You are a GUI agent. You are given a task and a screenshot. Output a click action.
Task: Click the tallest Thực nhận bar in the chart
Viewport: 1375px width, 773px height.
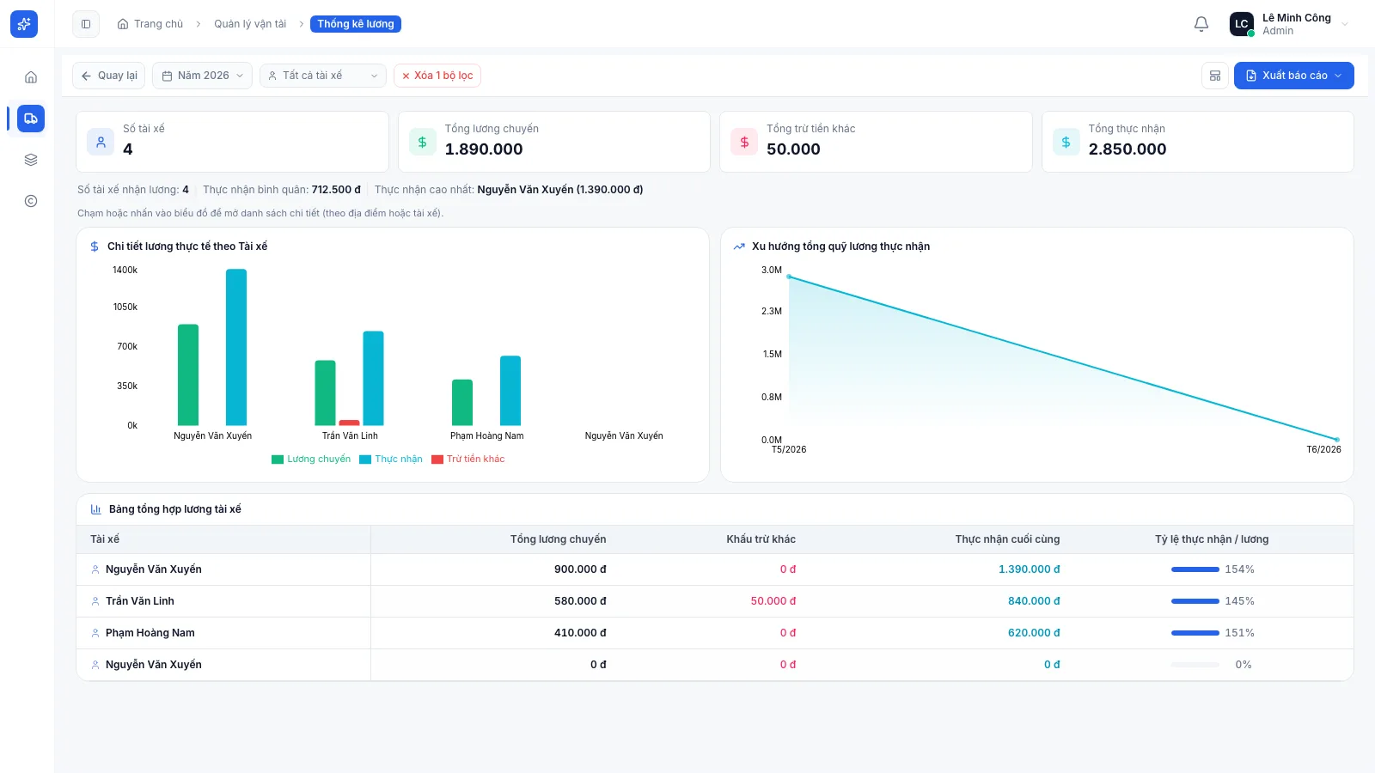pyautogui.click(x=236, y=347)
